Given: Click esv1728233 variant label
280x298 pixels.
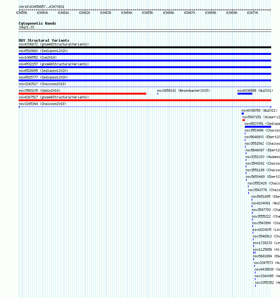Looking at the screenshot, I should pyautogui.click(x=266, y=243).
